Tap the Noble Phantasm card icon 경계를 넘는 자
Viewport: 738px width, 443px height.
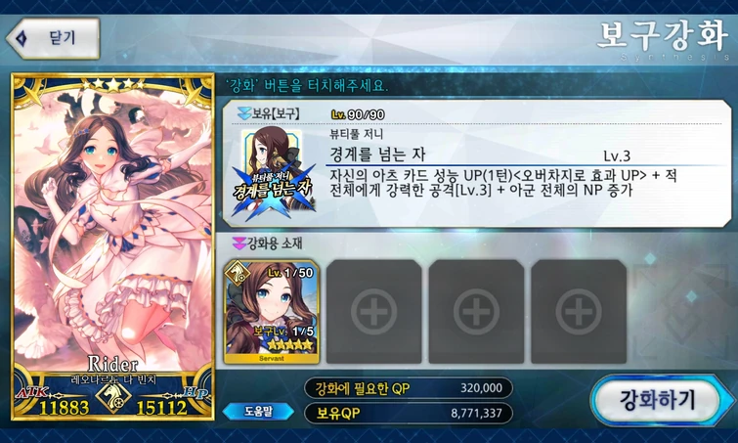click(x=274, y=174)
